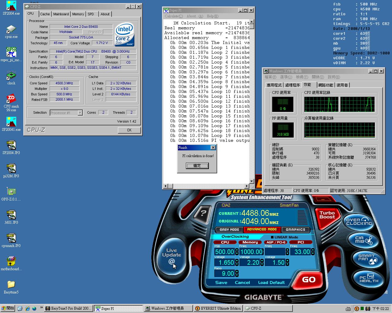Adjust CPU FSB frequency stepper arrows
392x313 pixels.
(x=237, y=252)
